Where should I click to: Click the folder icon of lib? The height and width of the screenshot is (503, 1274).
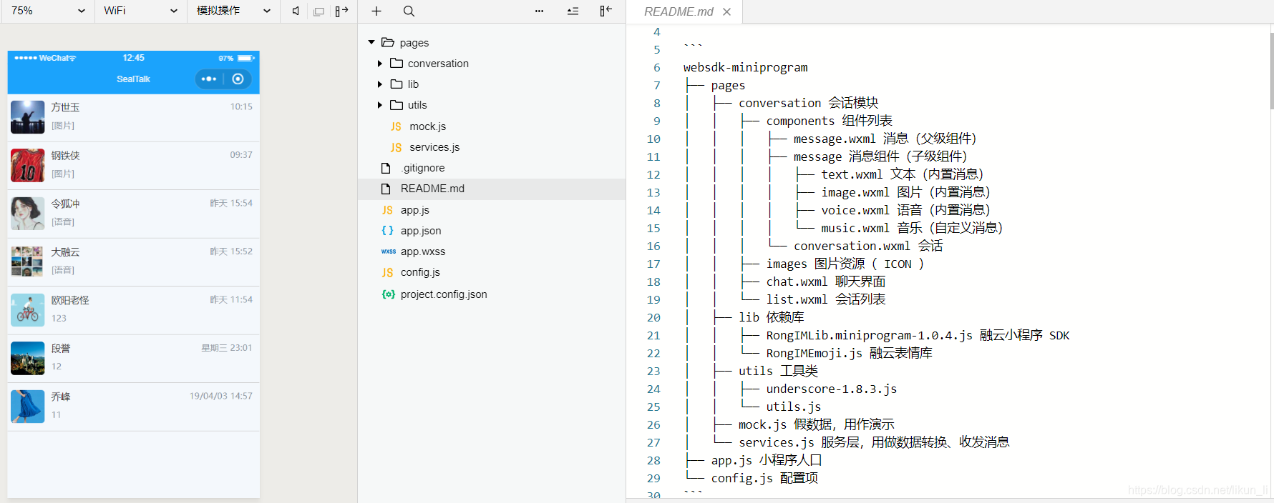pos(397,84)
